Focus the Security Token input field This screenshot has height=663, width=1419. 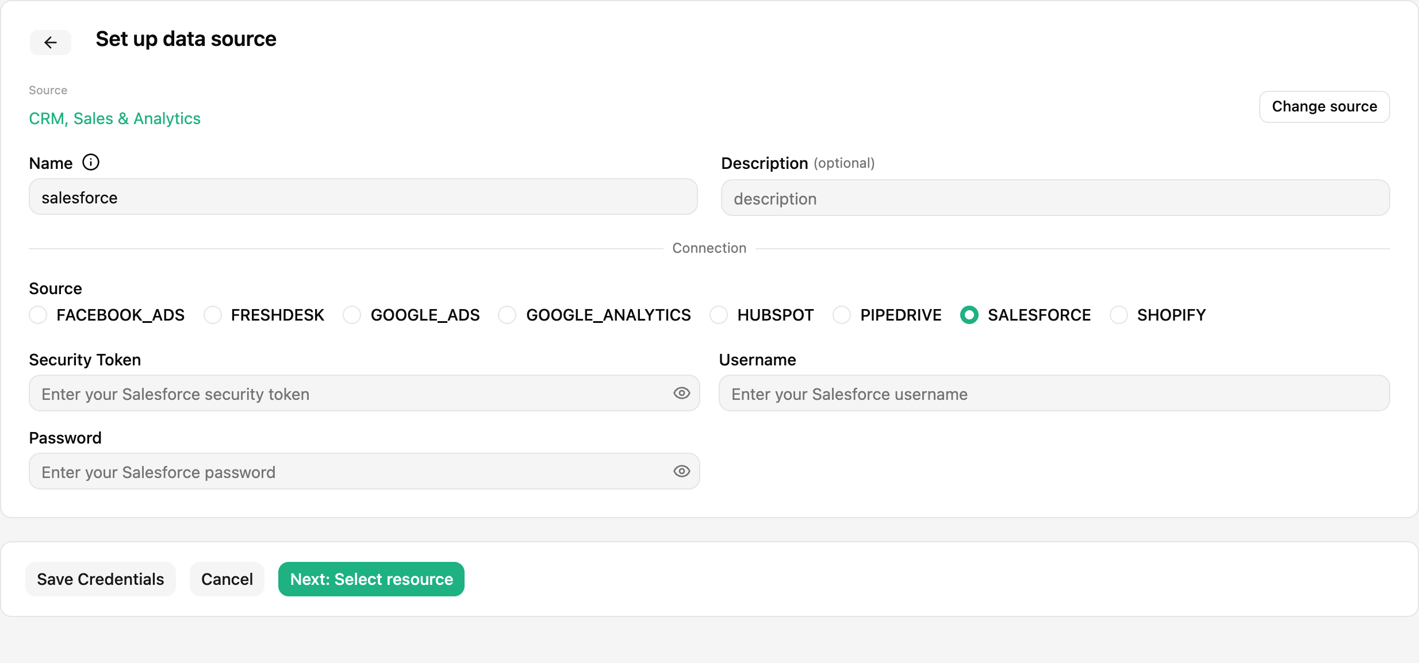point(365,394)
